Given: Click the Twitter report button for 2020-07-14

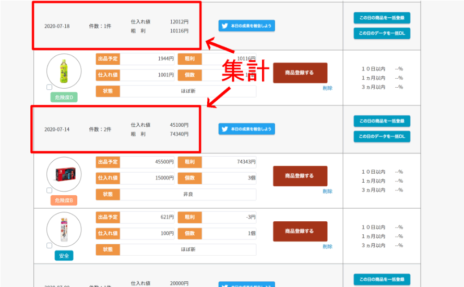Looking at the screenshot, I should (246, 129).
